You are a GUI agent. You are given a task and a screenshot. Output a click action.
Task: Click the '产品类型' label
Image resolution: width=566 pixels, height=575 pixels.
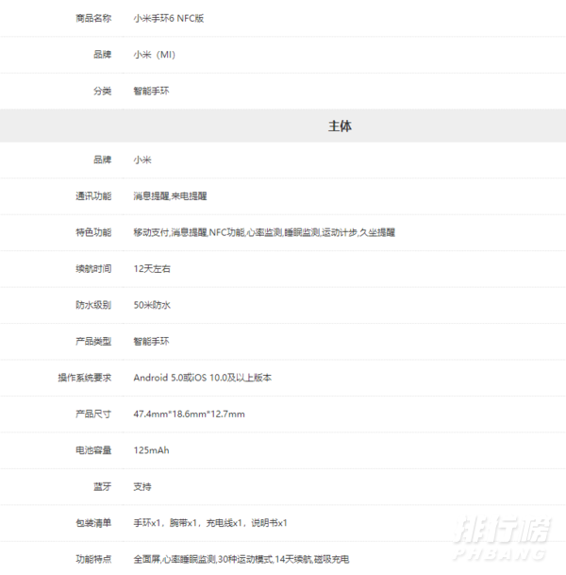[93, 342]
